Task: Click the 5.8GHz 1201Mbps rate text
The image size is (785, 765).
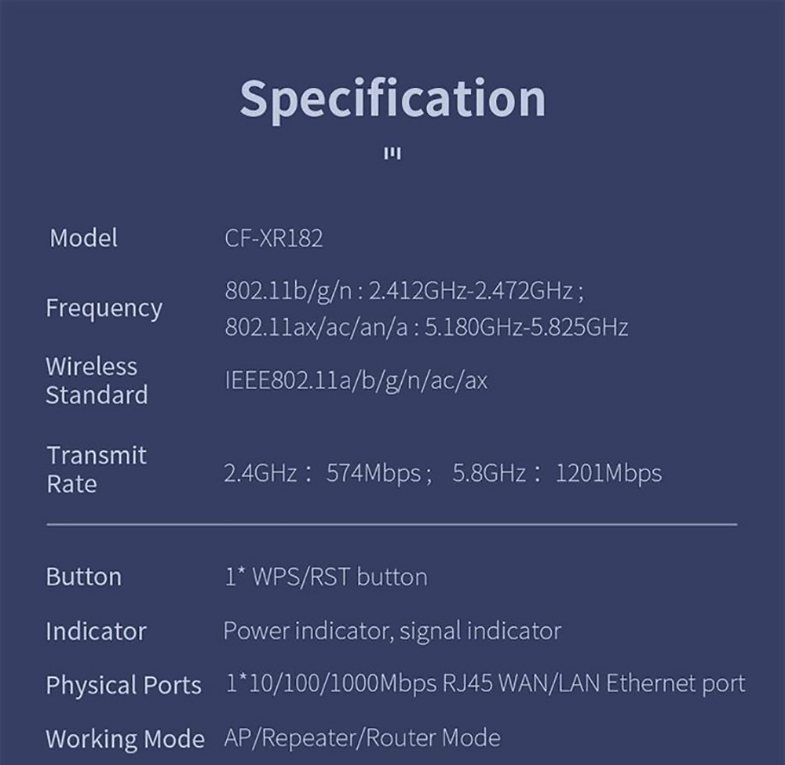Action: click(x=557, y=473)
